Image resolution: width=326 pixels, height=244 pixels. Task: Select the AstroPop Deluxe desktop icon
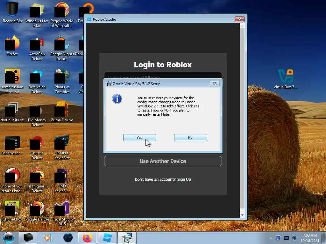(x=37, y=48)
